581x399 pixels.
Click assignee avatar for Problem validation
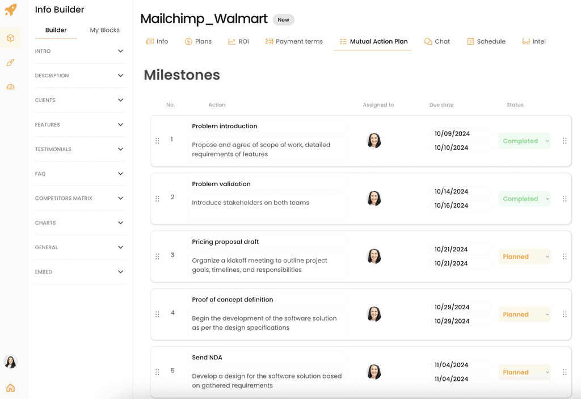tap(374, 199)
